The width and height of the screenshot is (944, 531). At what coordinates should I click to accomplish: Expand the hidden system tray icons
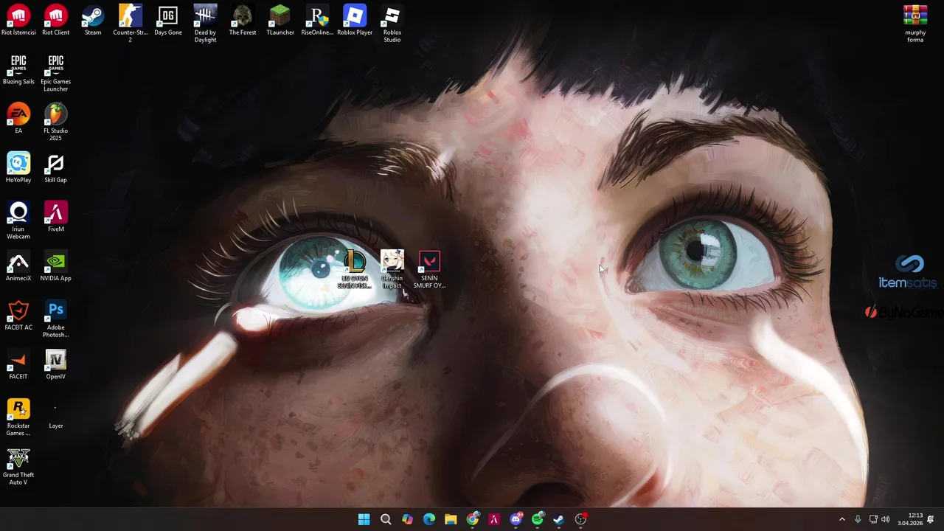pos(842,519)
